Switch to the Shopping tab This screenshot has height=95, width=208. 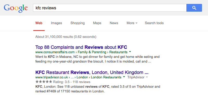(x=77, y=23)
